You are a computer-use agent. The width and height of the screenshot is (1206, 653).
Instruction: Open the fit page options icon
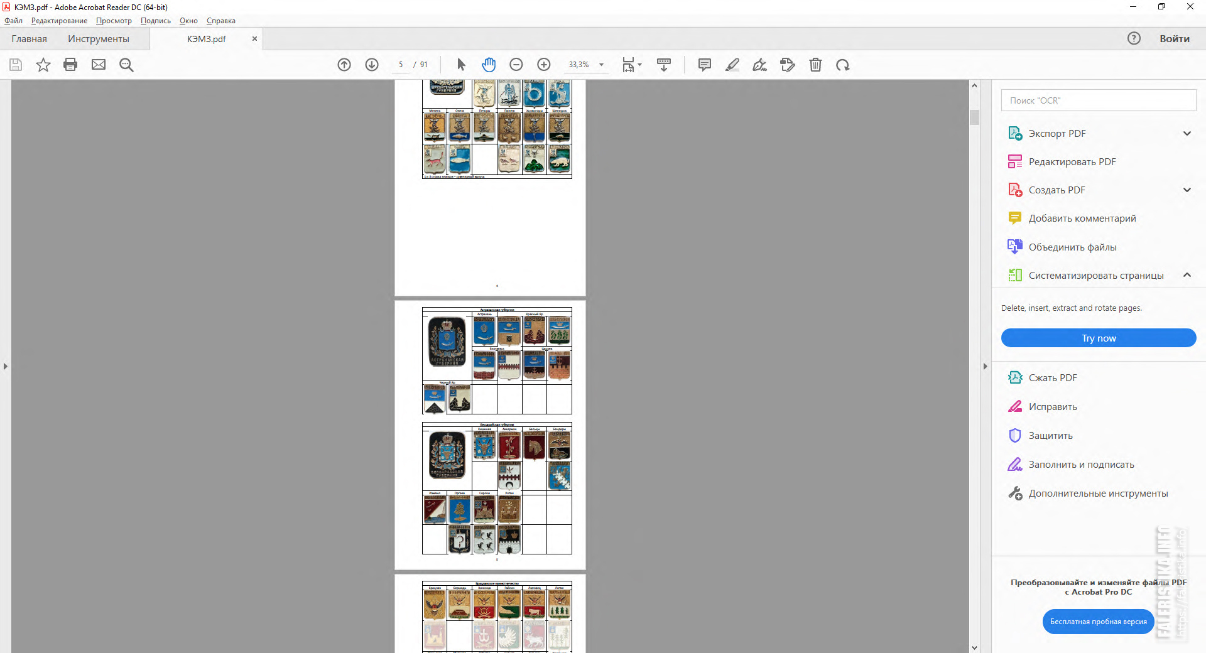click(631, 65)
